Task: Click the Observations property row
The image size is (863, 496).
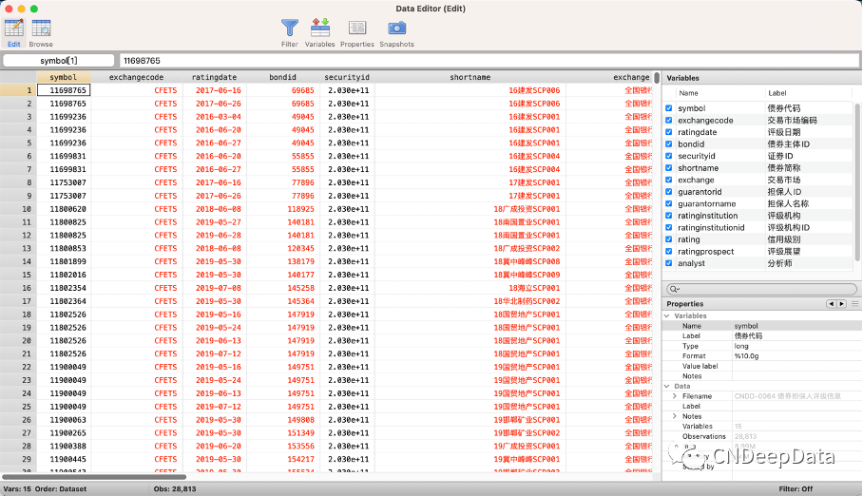Action: coord(761,436)
